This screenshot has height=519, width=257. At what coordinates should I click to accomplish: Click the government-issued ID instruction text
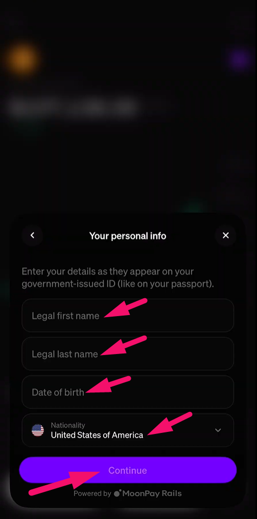[x=118, y=278]
